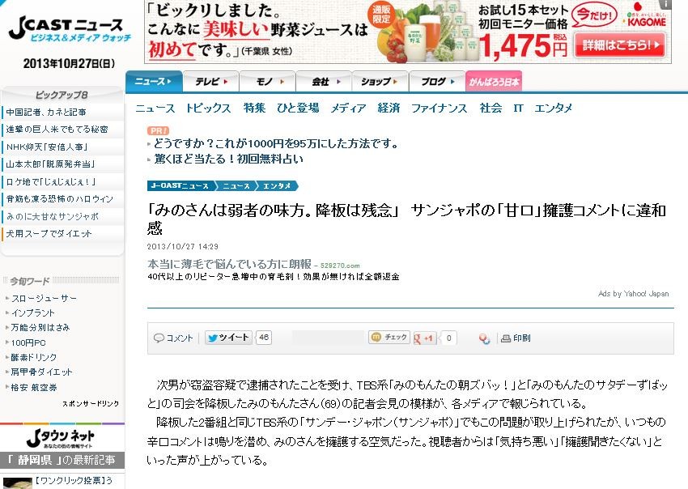Select トピックス in the sub-navigation
688x489 pixels.
pos(208,108)
